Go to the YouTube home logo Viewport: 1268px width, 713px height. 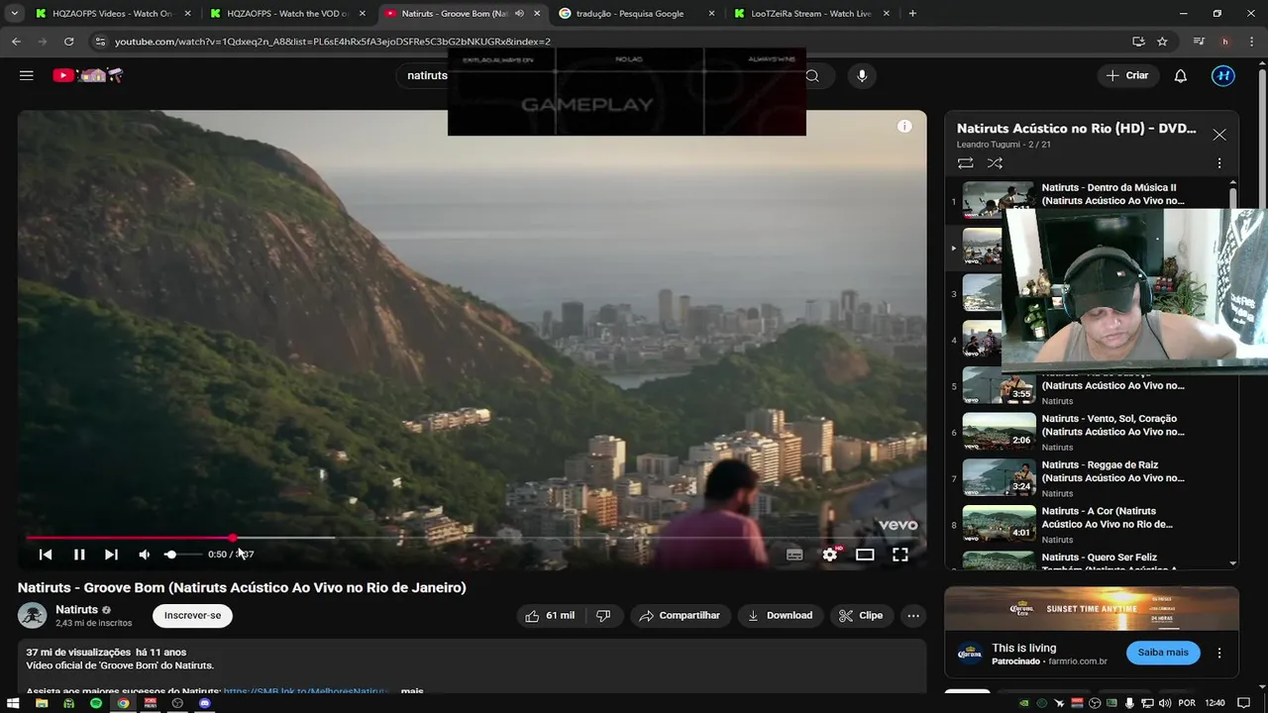click(87, 75)
